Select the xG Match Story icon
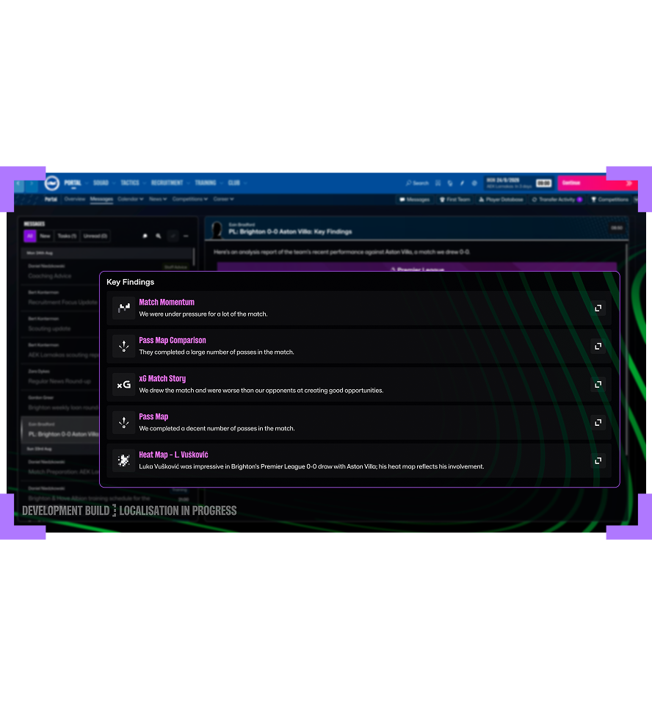Image resolution: width=652 pixels, height=705 pixels. point(123,384)
